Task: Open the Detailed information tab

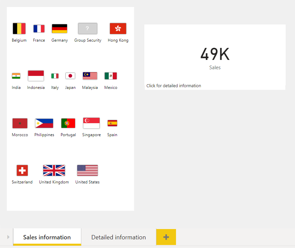Action: point(119,237)
